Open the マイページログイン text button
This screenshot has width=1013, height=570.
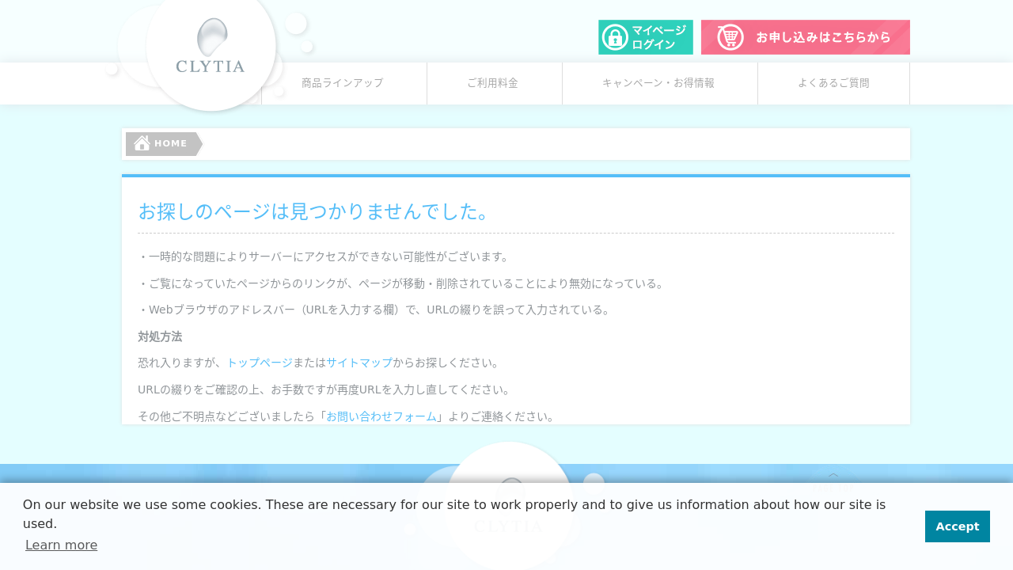coord(658,37)
